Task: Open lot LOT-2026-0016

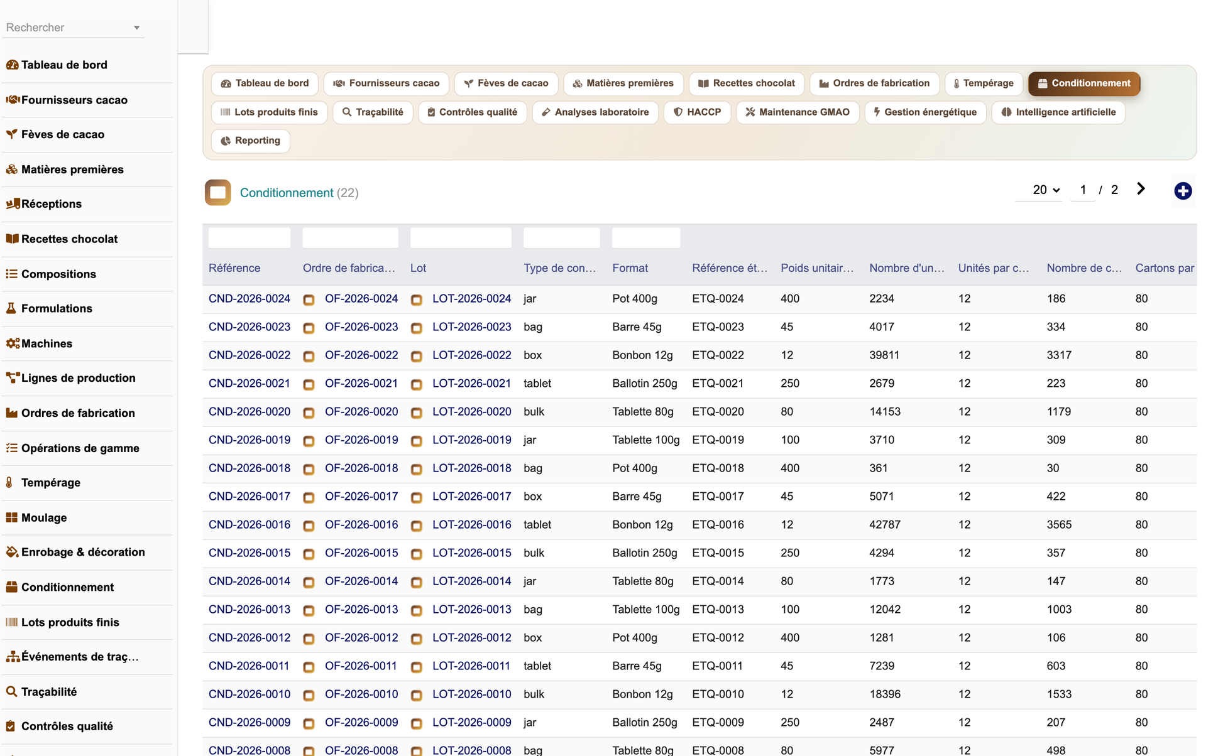Action: click(x=472, y=525)
